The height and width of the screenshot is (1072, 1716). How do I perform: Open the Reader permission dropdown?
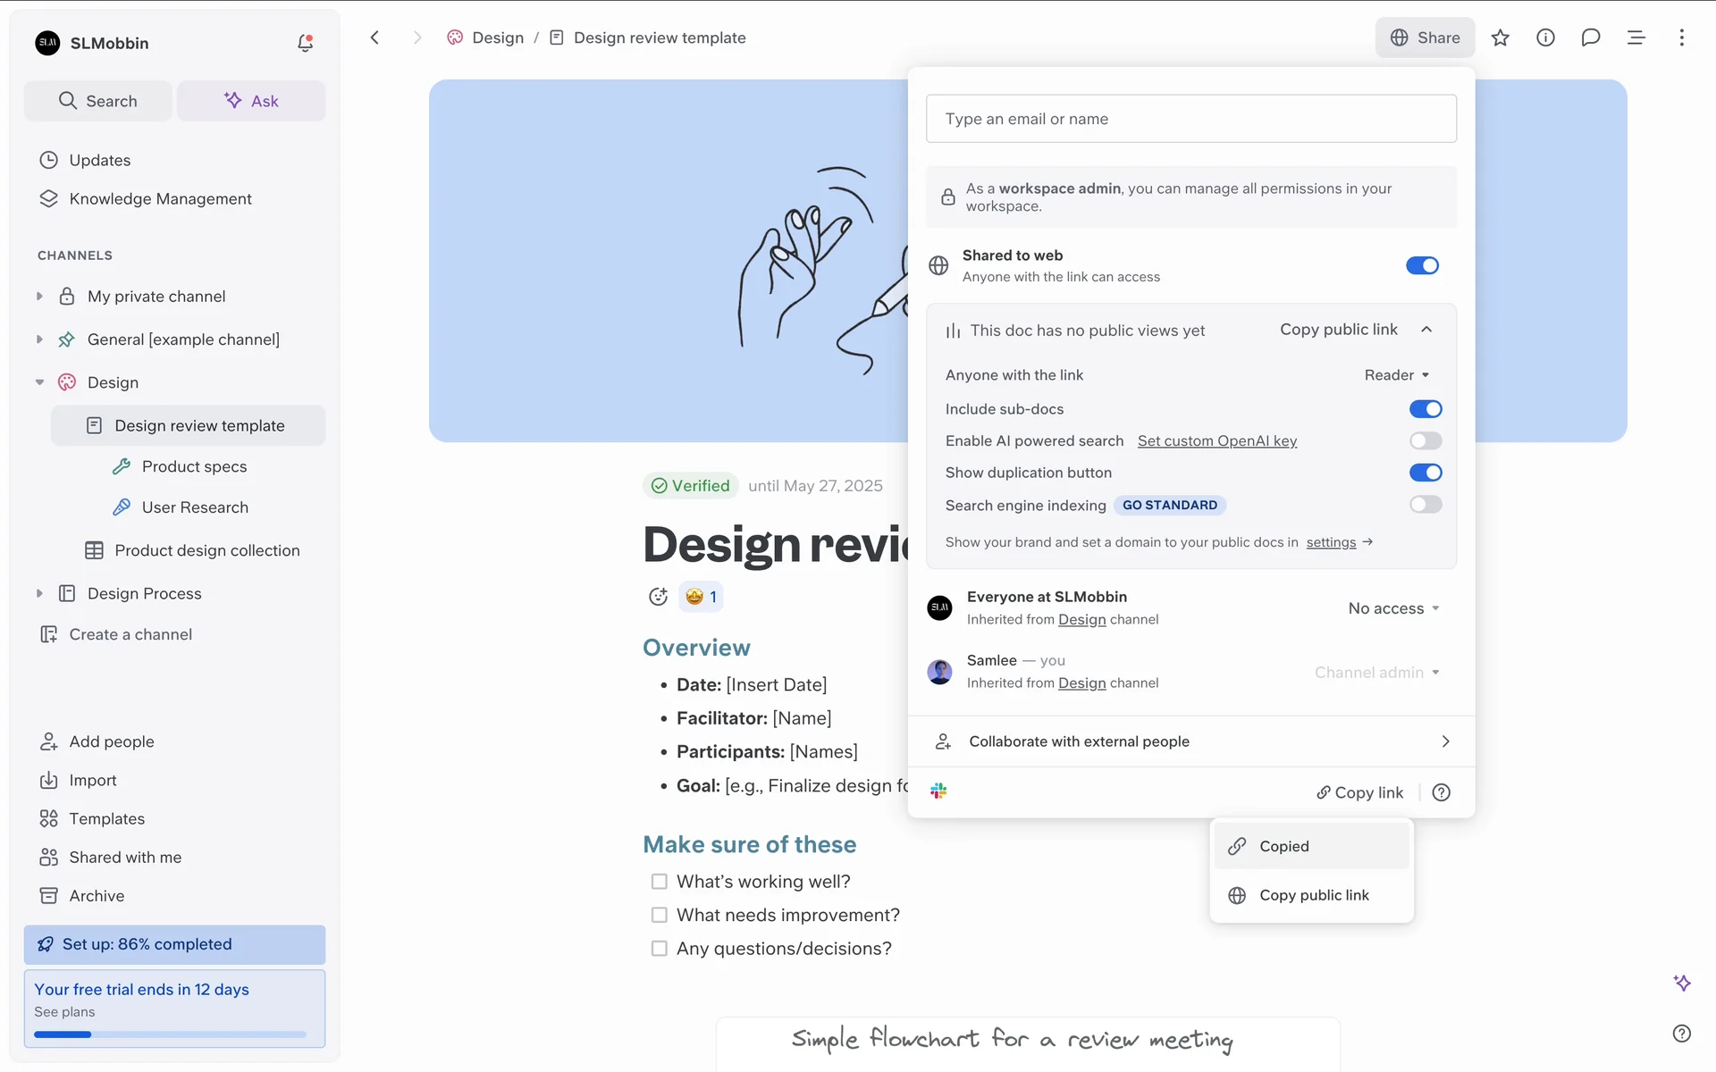1396,375
